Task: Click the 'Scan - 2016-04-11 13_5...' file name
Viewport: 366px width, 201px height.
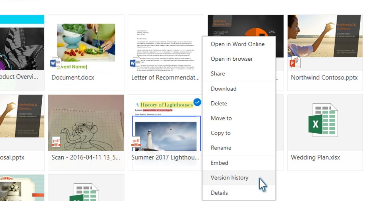Action: [86, 157]
